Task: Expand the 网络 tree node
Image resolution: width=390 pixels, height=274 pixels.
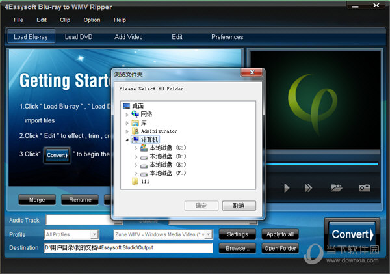Action: pos(127,115)
